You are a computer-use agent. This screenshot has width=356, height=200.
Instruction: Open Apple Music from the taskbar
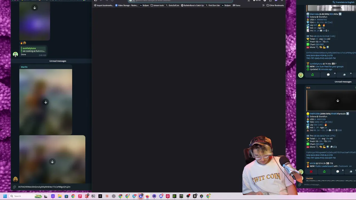click(80, 196)
